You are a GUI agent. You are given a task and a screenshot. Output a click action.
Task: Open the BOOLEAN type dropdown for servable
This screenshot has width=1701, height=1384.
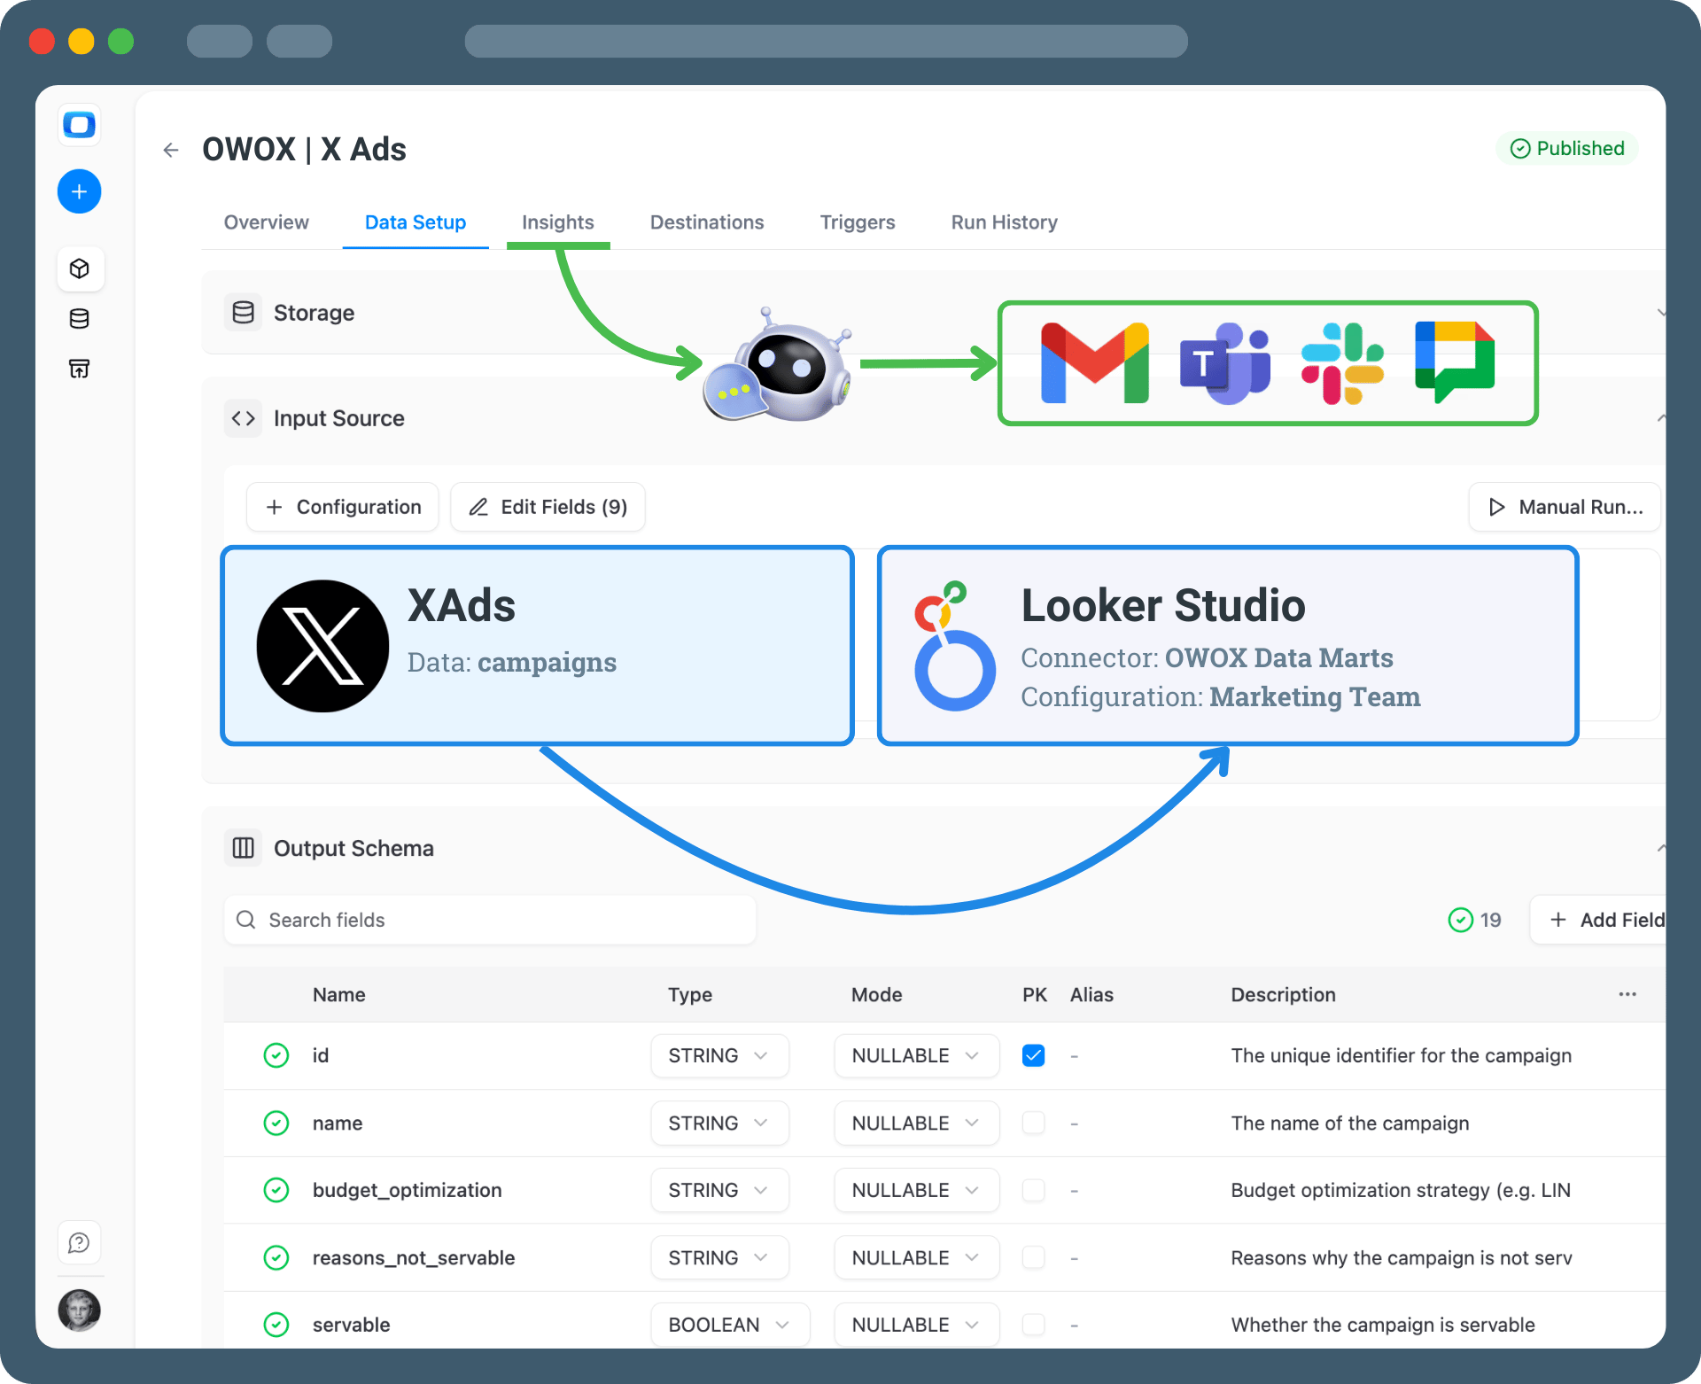click(x=729, y=1325)
